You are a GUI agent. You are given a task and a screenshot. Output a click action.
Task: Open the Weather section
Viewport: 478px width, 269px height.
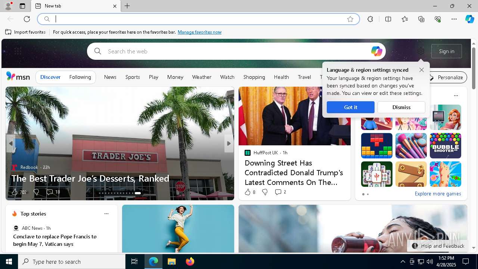click(x=202, y=77)
